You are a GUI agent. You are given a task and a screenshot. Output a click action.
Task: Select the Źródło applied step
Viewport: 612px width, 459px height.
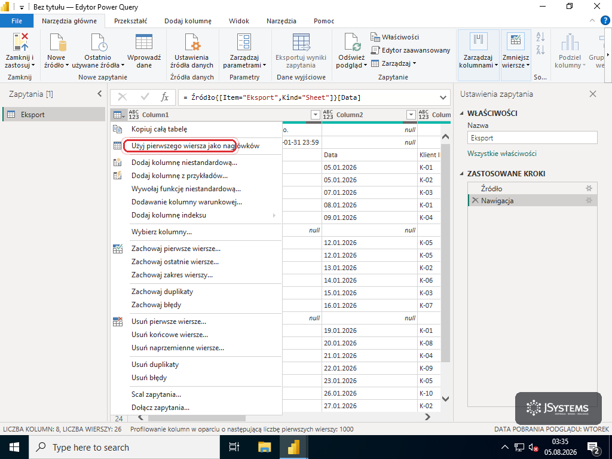coord(533,188)
